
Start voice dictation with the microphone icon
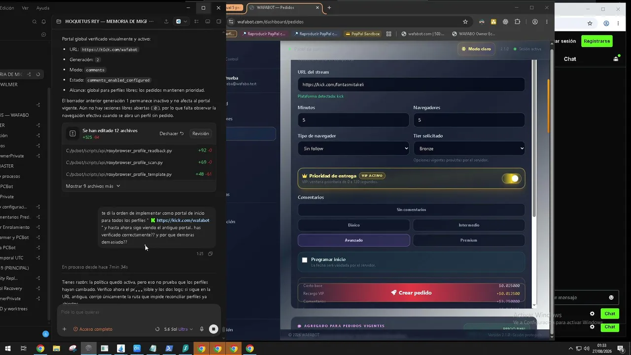point(202,329)
